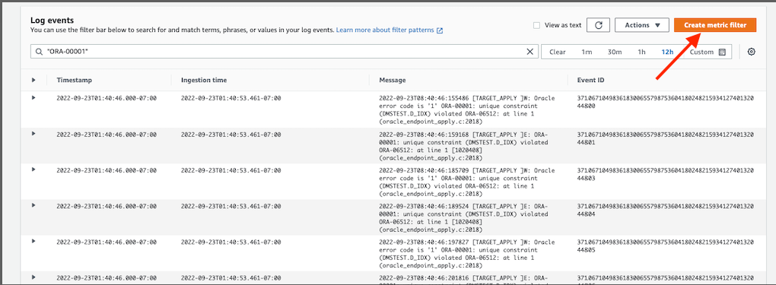776x285 pixels.
Task: Click the refresh log events icon
Action: tap(598, 25)
